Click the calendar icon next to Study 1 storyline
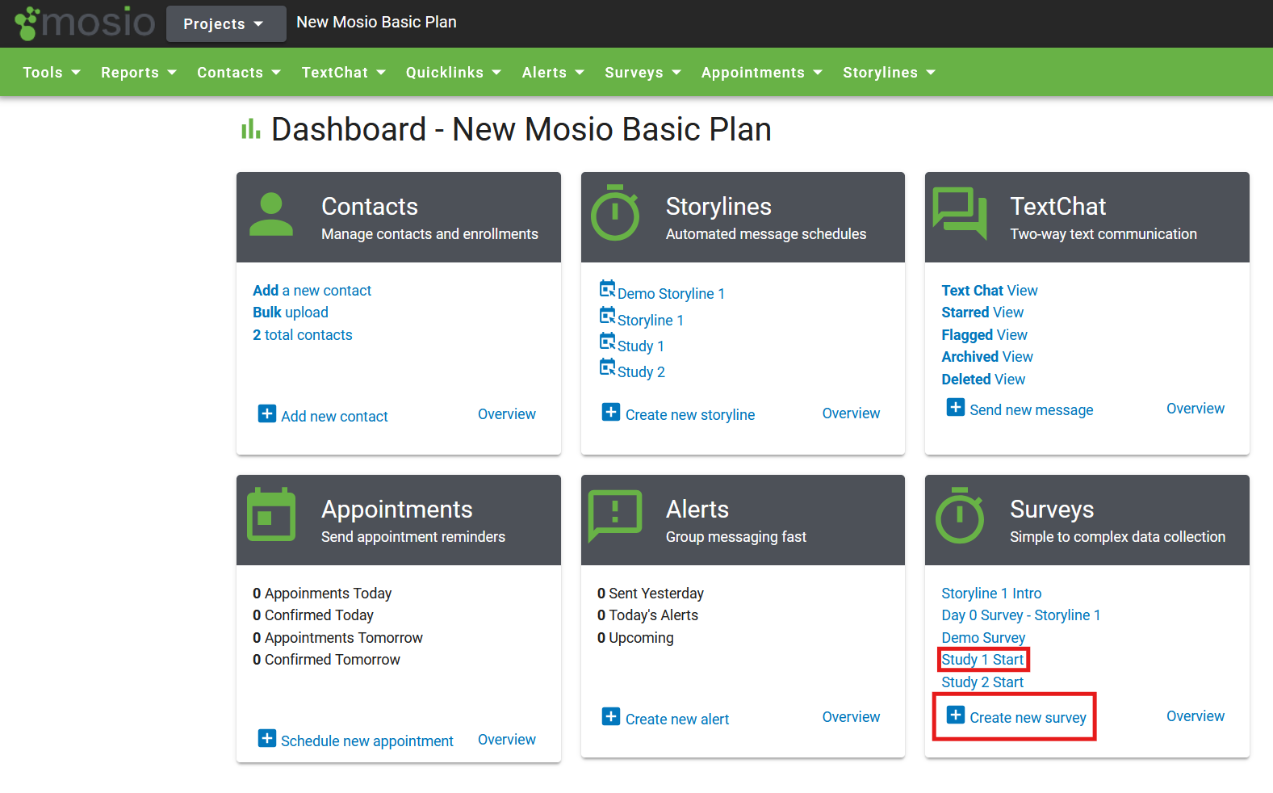Screen dimensions: 1273x793 click(607, 341)
